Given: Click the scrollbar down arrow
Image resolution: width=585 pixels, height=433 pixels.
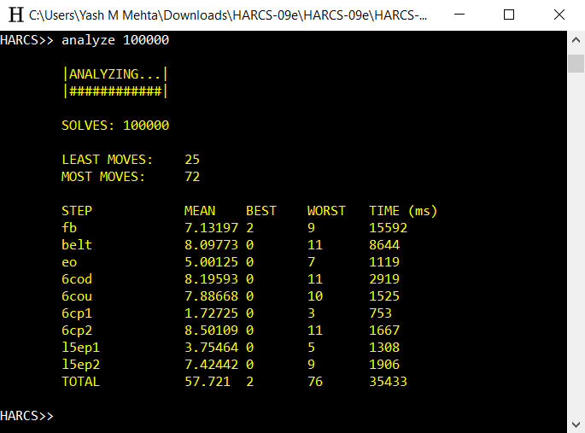Looking at the screenshot, I should (576, 424).
